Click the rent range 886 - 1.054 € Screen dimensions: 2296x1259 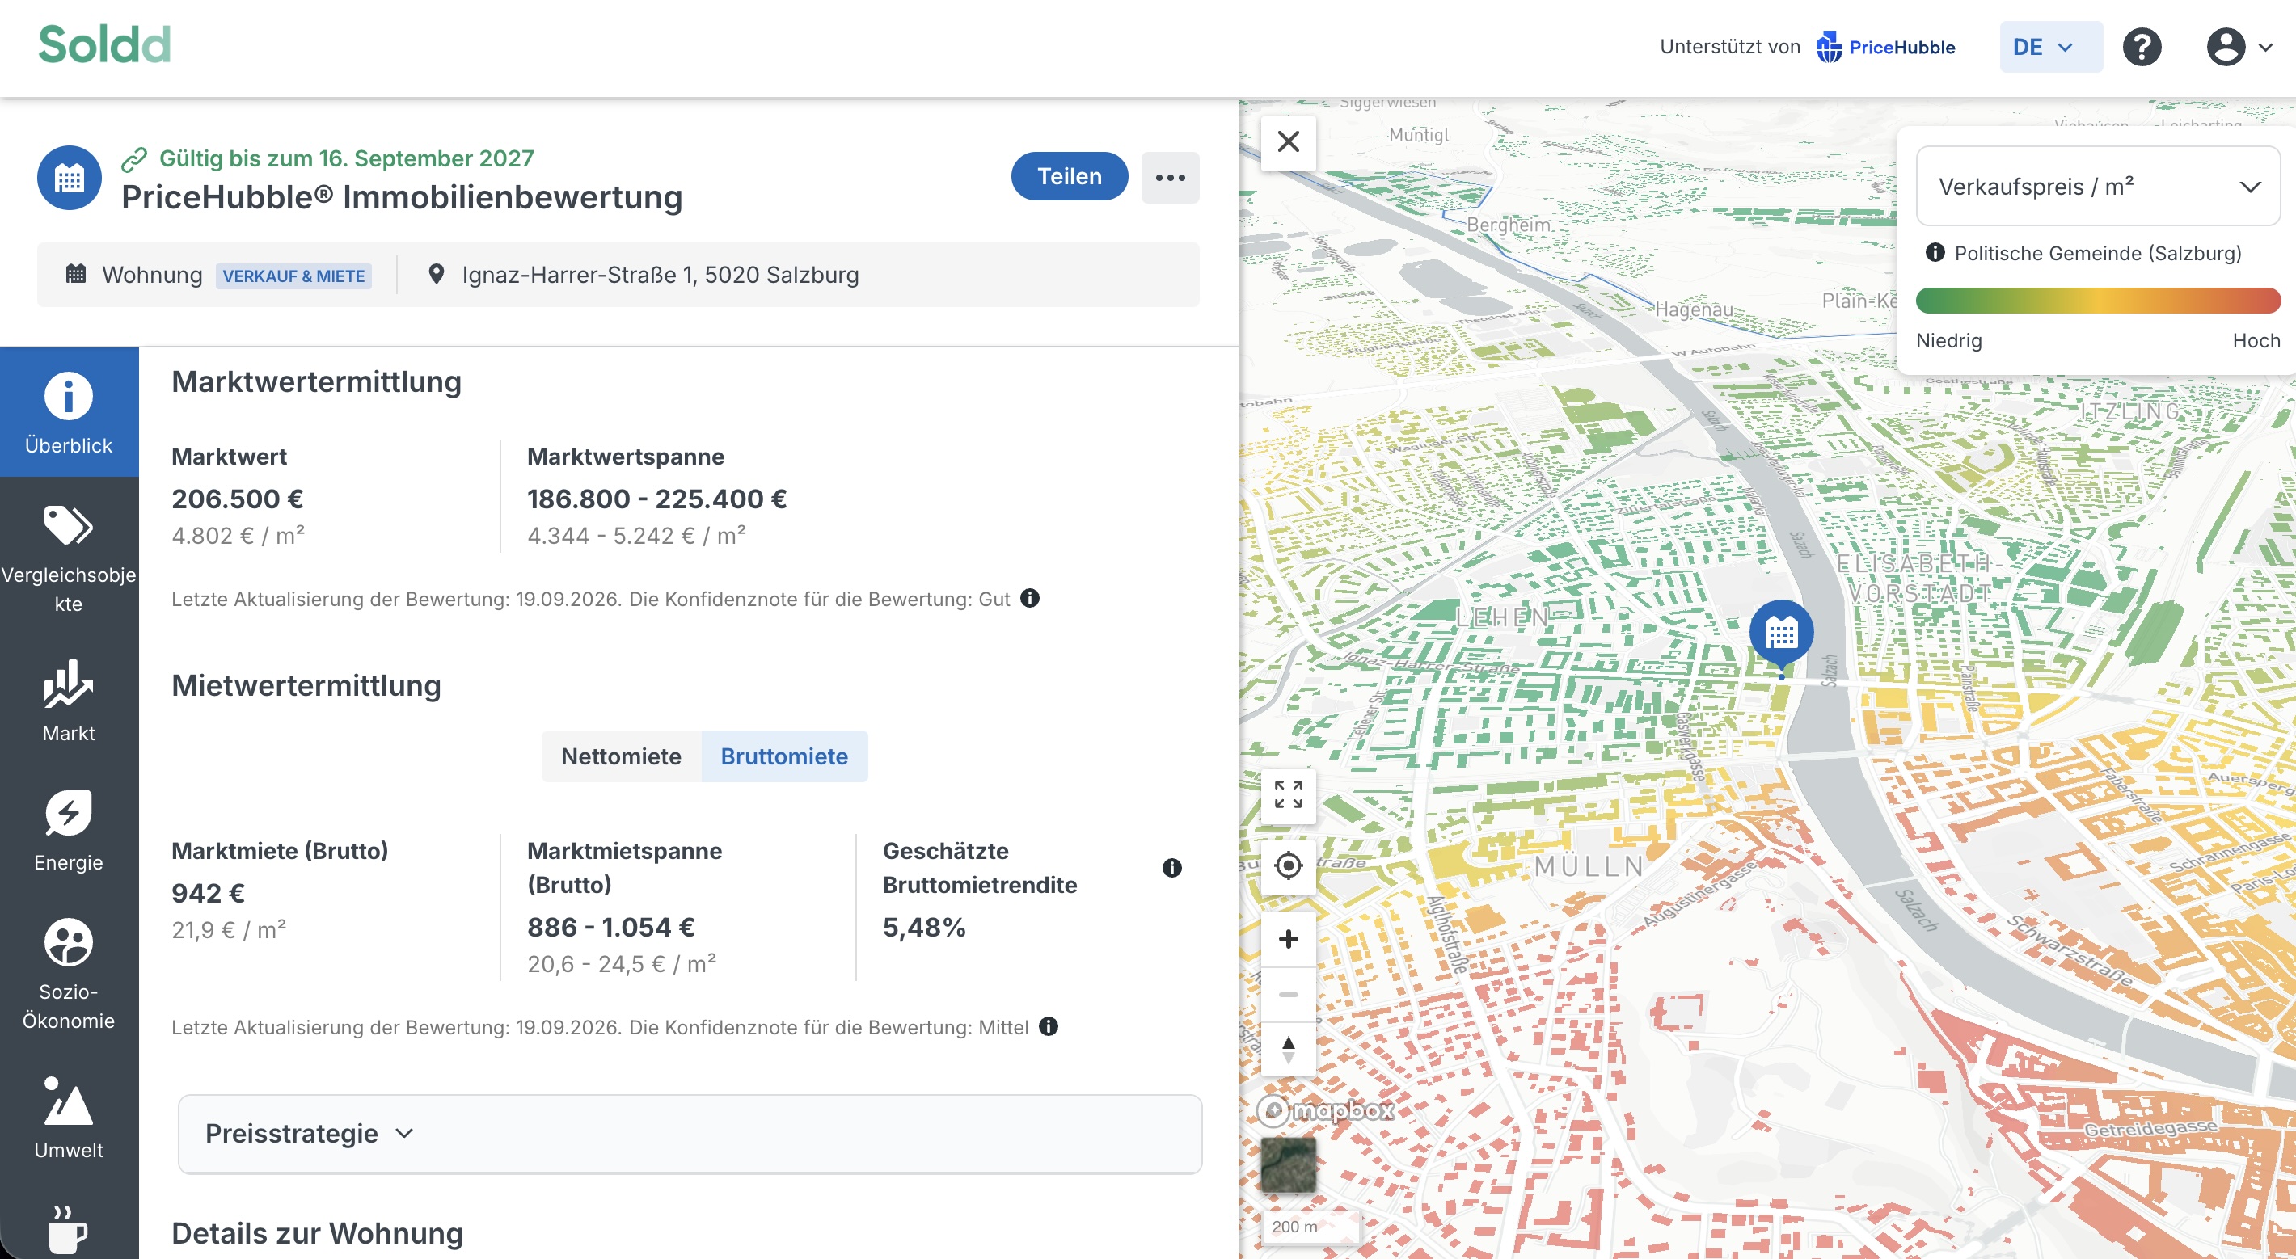(610, 928)
